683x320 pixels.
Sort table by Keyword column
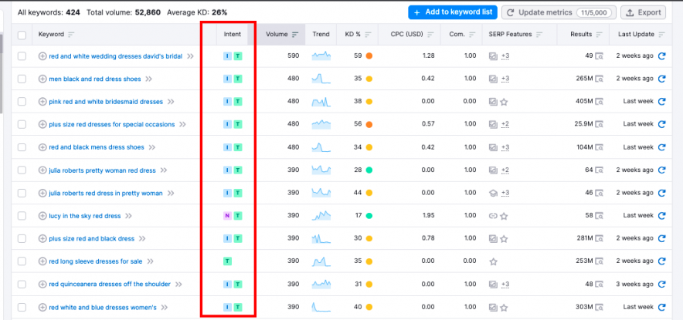point(56,35)
